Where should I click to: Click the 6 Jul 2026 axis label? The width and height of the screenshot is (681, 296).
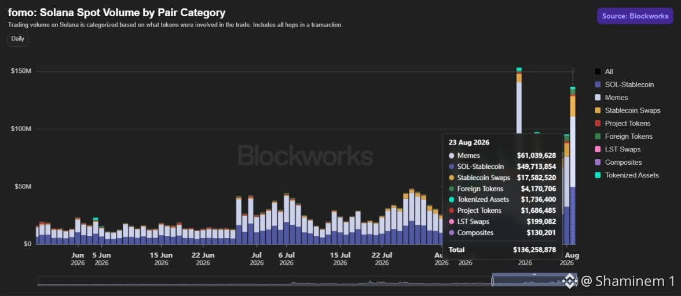coord(287,259)
